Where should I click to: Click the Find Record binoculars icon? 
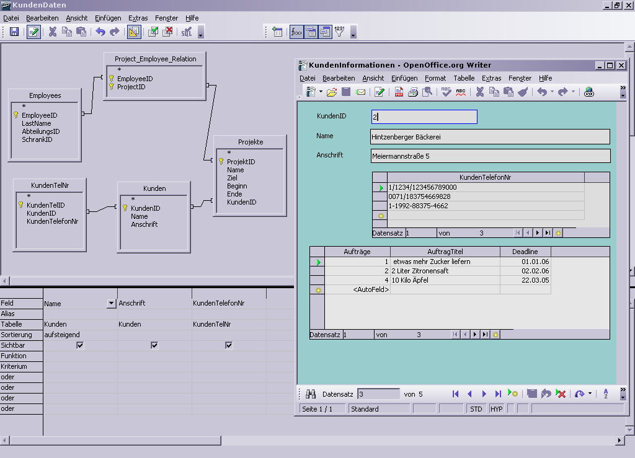311,394
